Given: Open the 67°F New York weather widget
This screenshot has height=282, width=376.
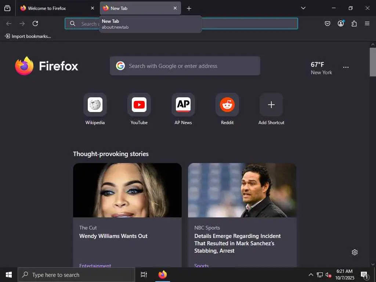Looking at the screenshot, I should click(321, 68).
